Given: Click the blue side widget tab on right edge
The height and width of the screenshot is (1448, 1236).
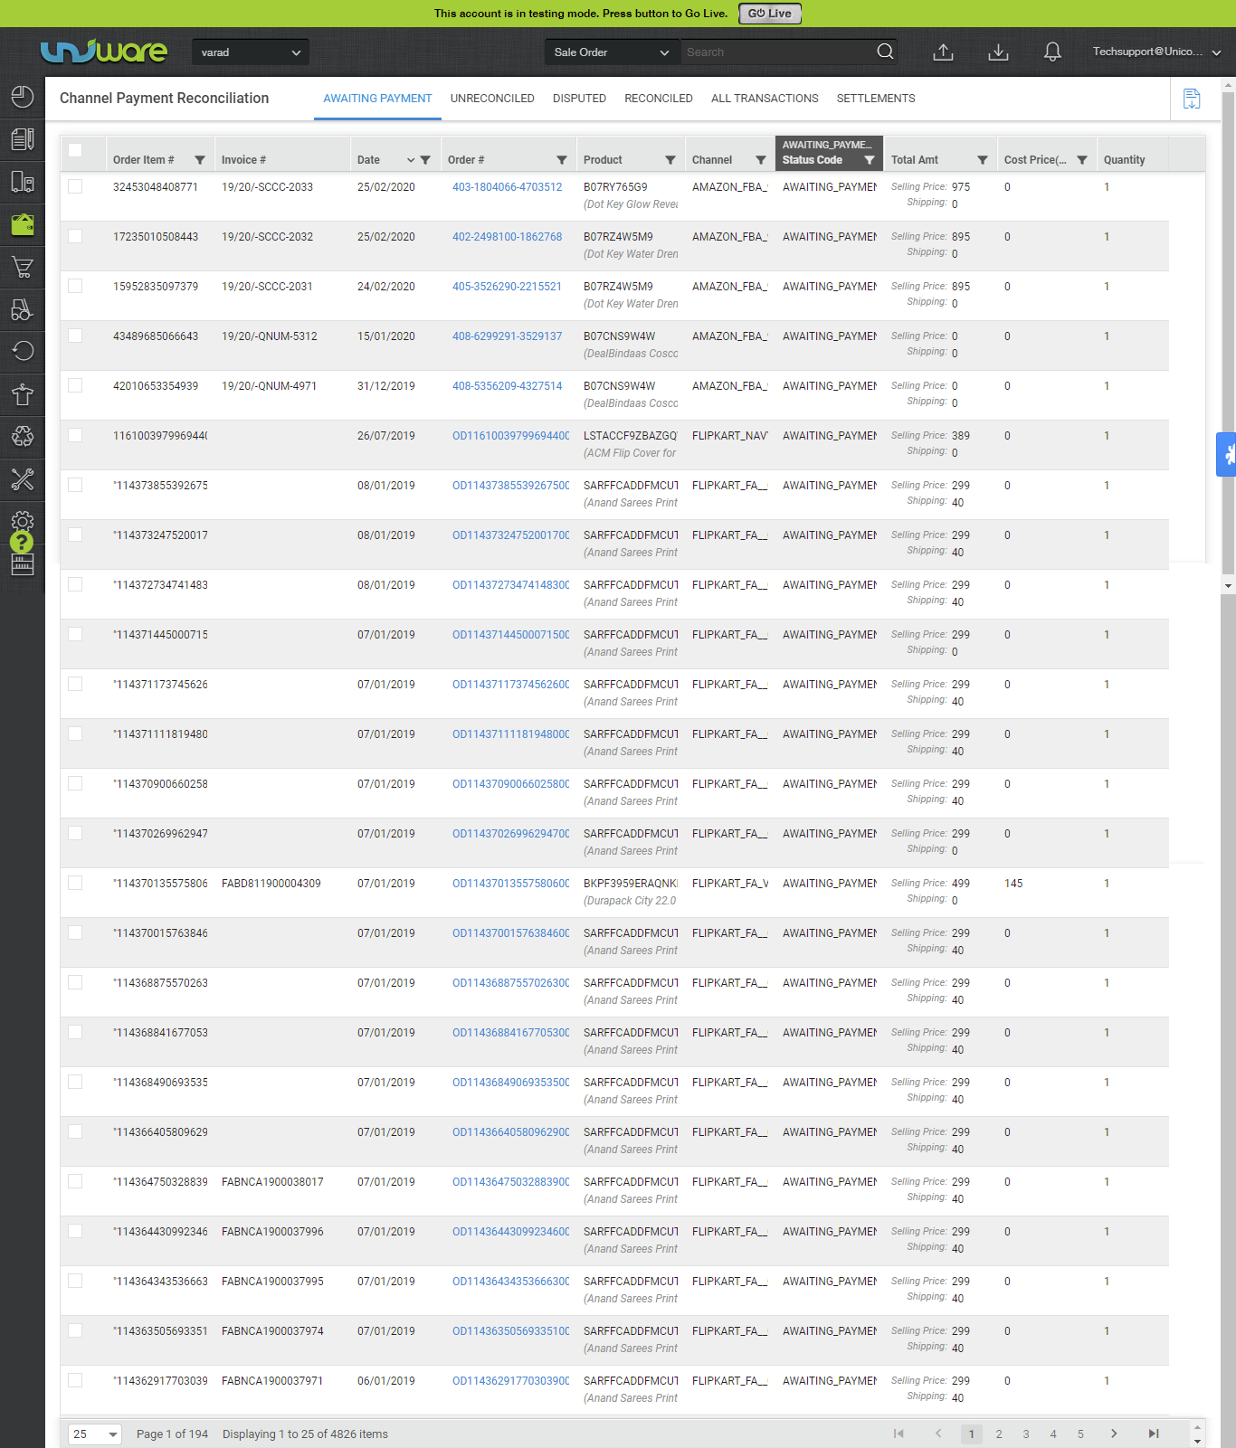Looking at the screenshot, I should [1227, 454].
